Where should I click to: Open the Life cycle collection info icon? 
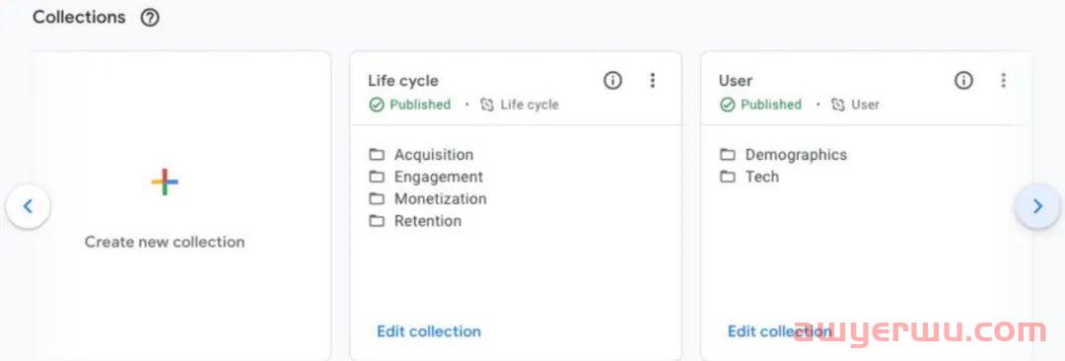pyautogui.click(x=612, y=81)
